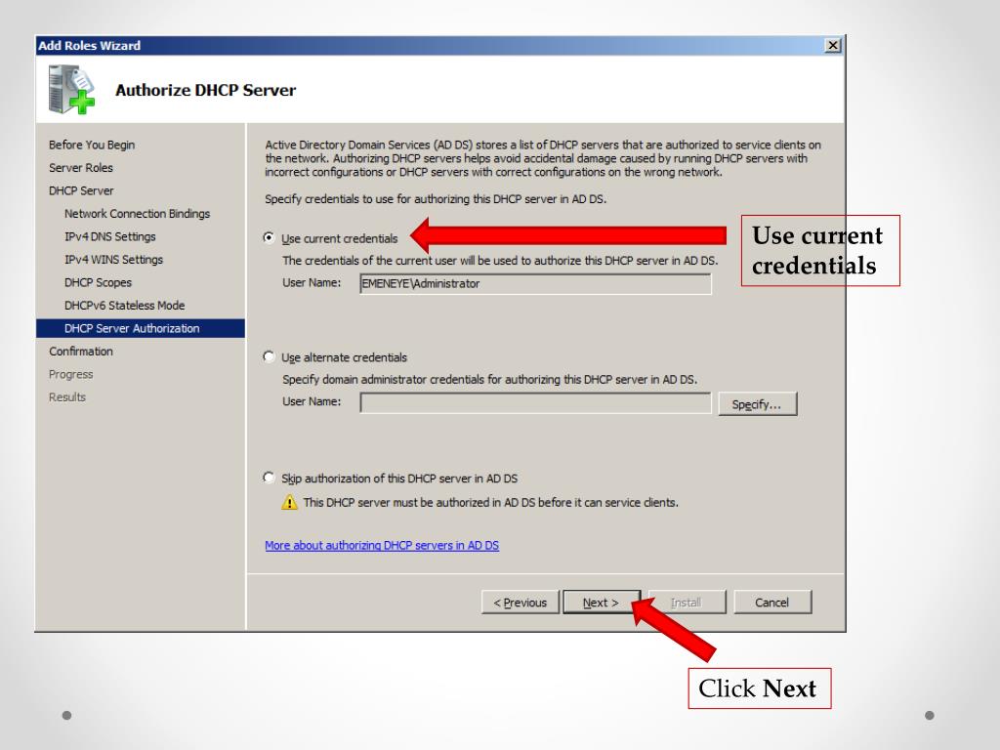Click the yellow warning triangle icon

[289, 503]
